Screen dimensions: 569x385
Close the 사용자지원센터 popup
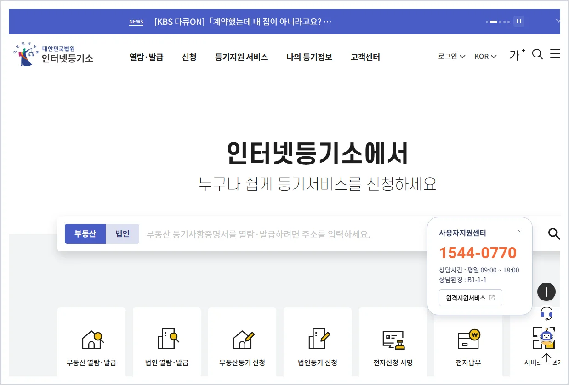[x=519, y=231]
